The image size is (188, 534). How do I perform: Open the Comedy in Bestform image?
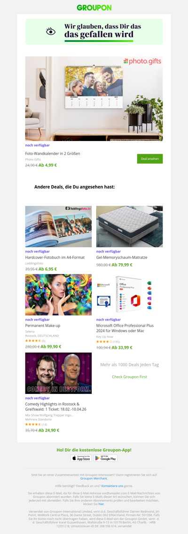(58, 373)
